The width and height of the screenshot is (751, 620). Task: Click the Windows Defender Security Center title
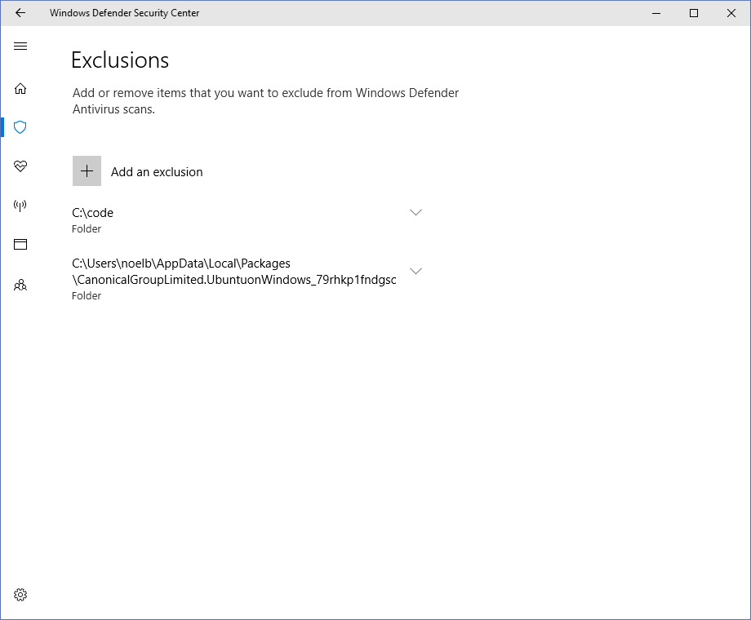[x=125, y=13]
